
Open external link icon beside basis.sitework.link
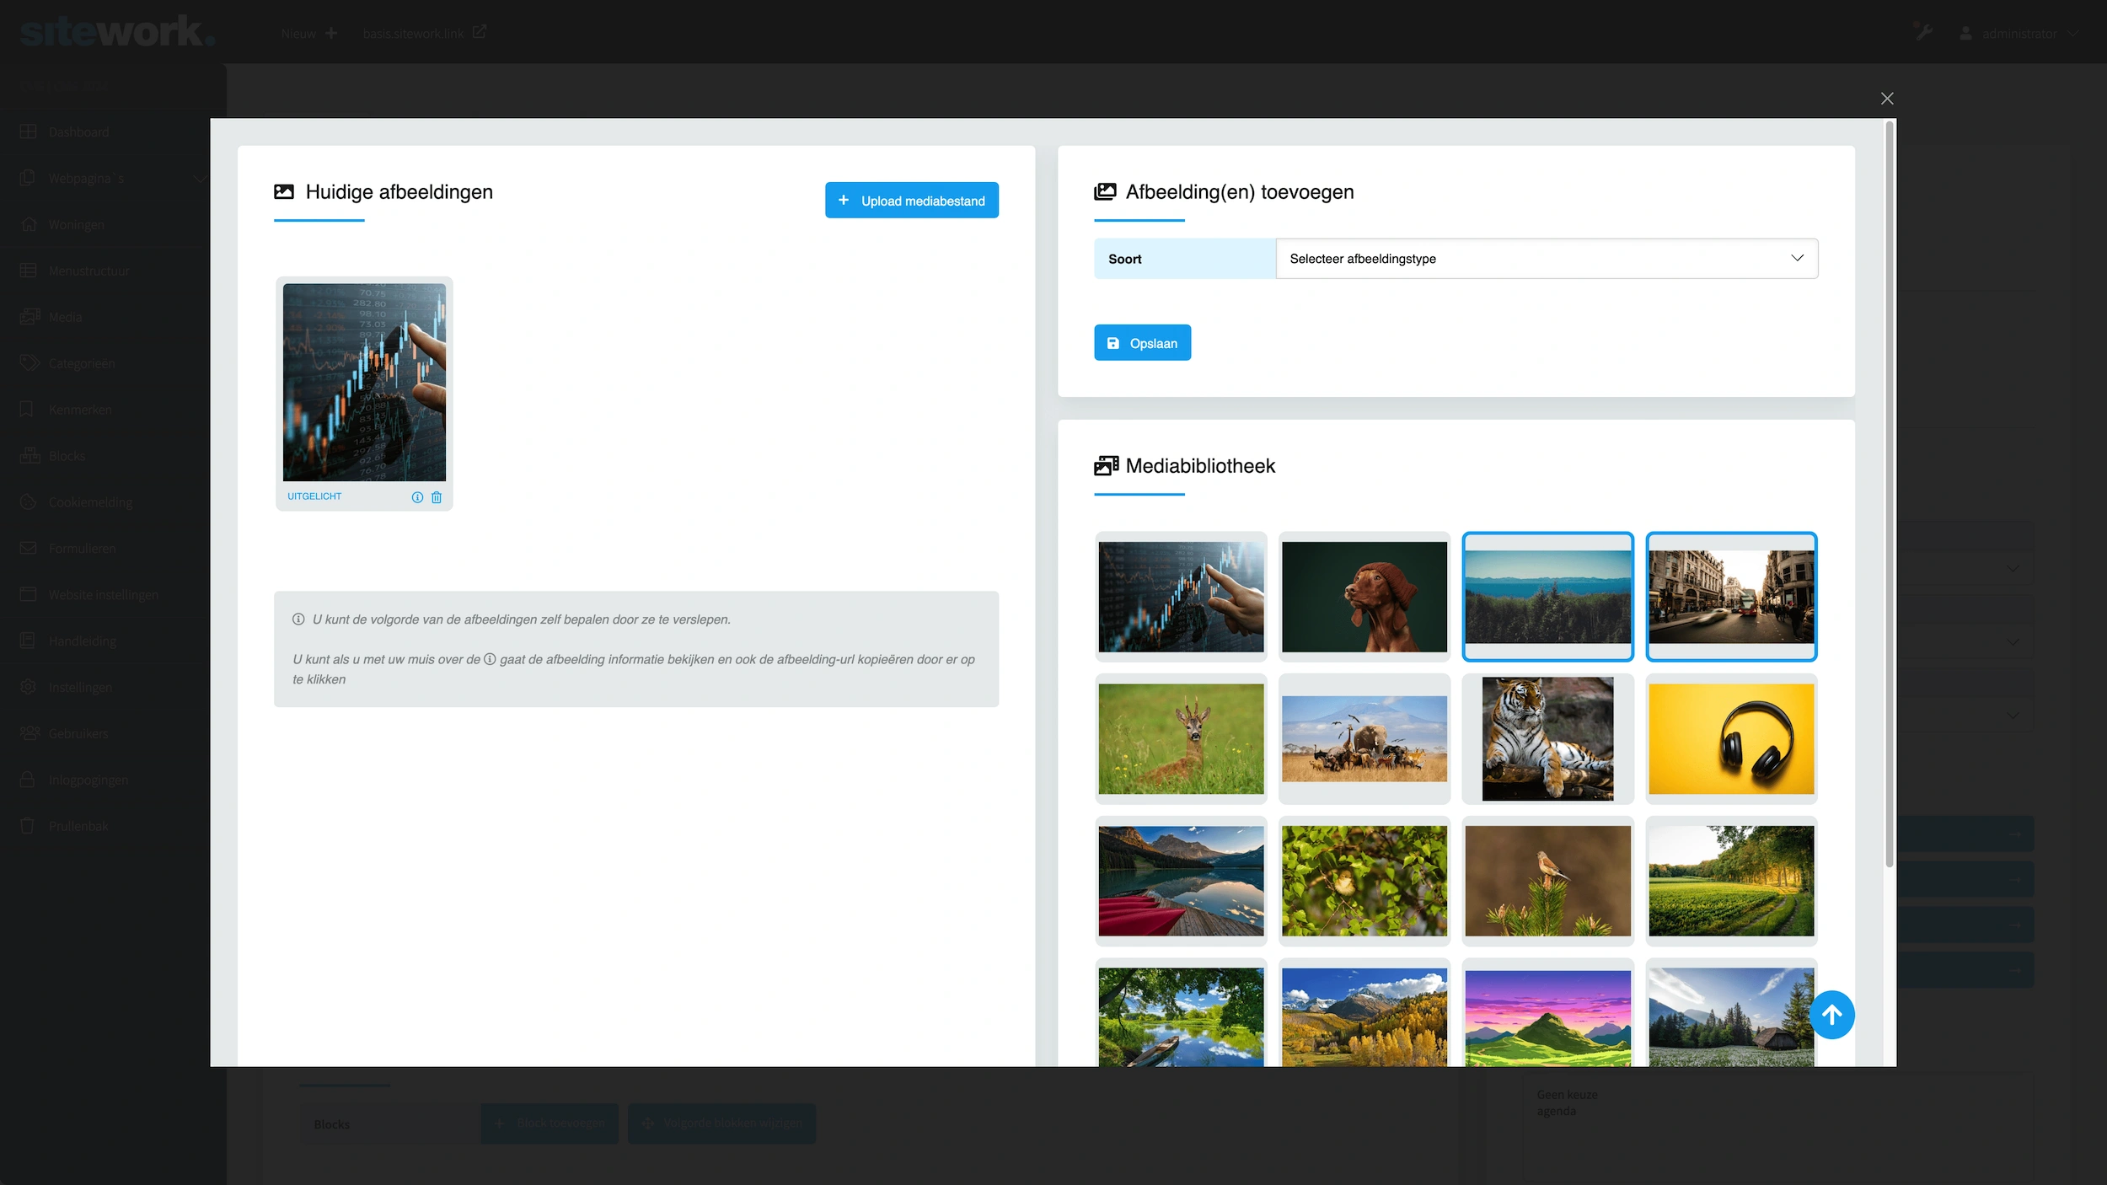(x=480, y=32)
